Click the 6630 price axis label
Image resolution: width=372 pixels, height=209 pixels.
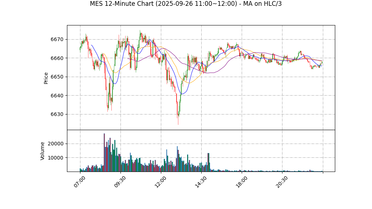click(x=57, y=114)
